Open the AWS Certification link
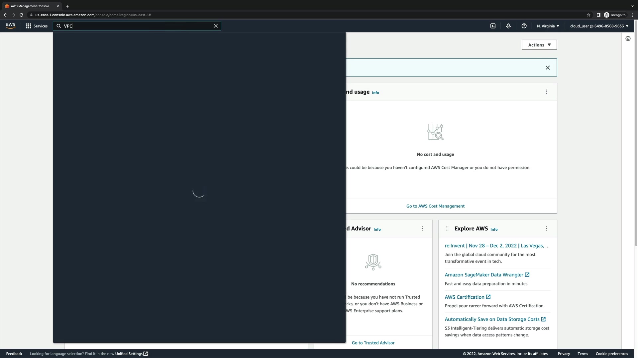Screen dimensions: 638x358 pos(464,297)
